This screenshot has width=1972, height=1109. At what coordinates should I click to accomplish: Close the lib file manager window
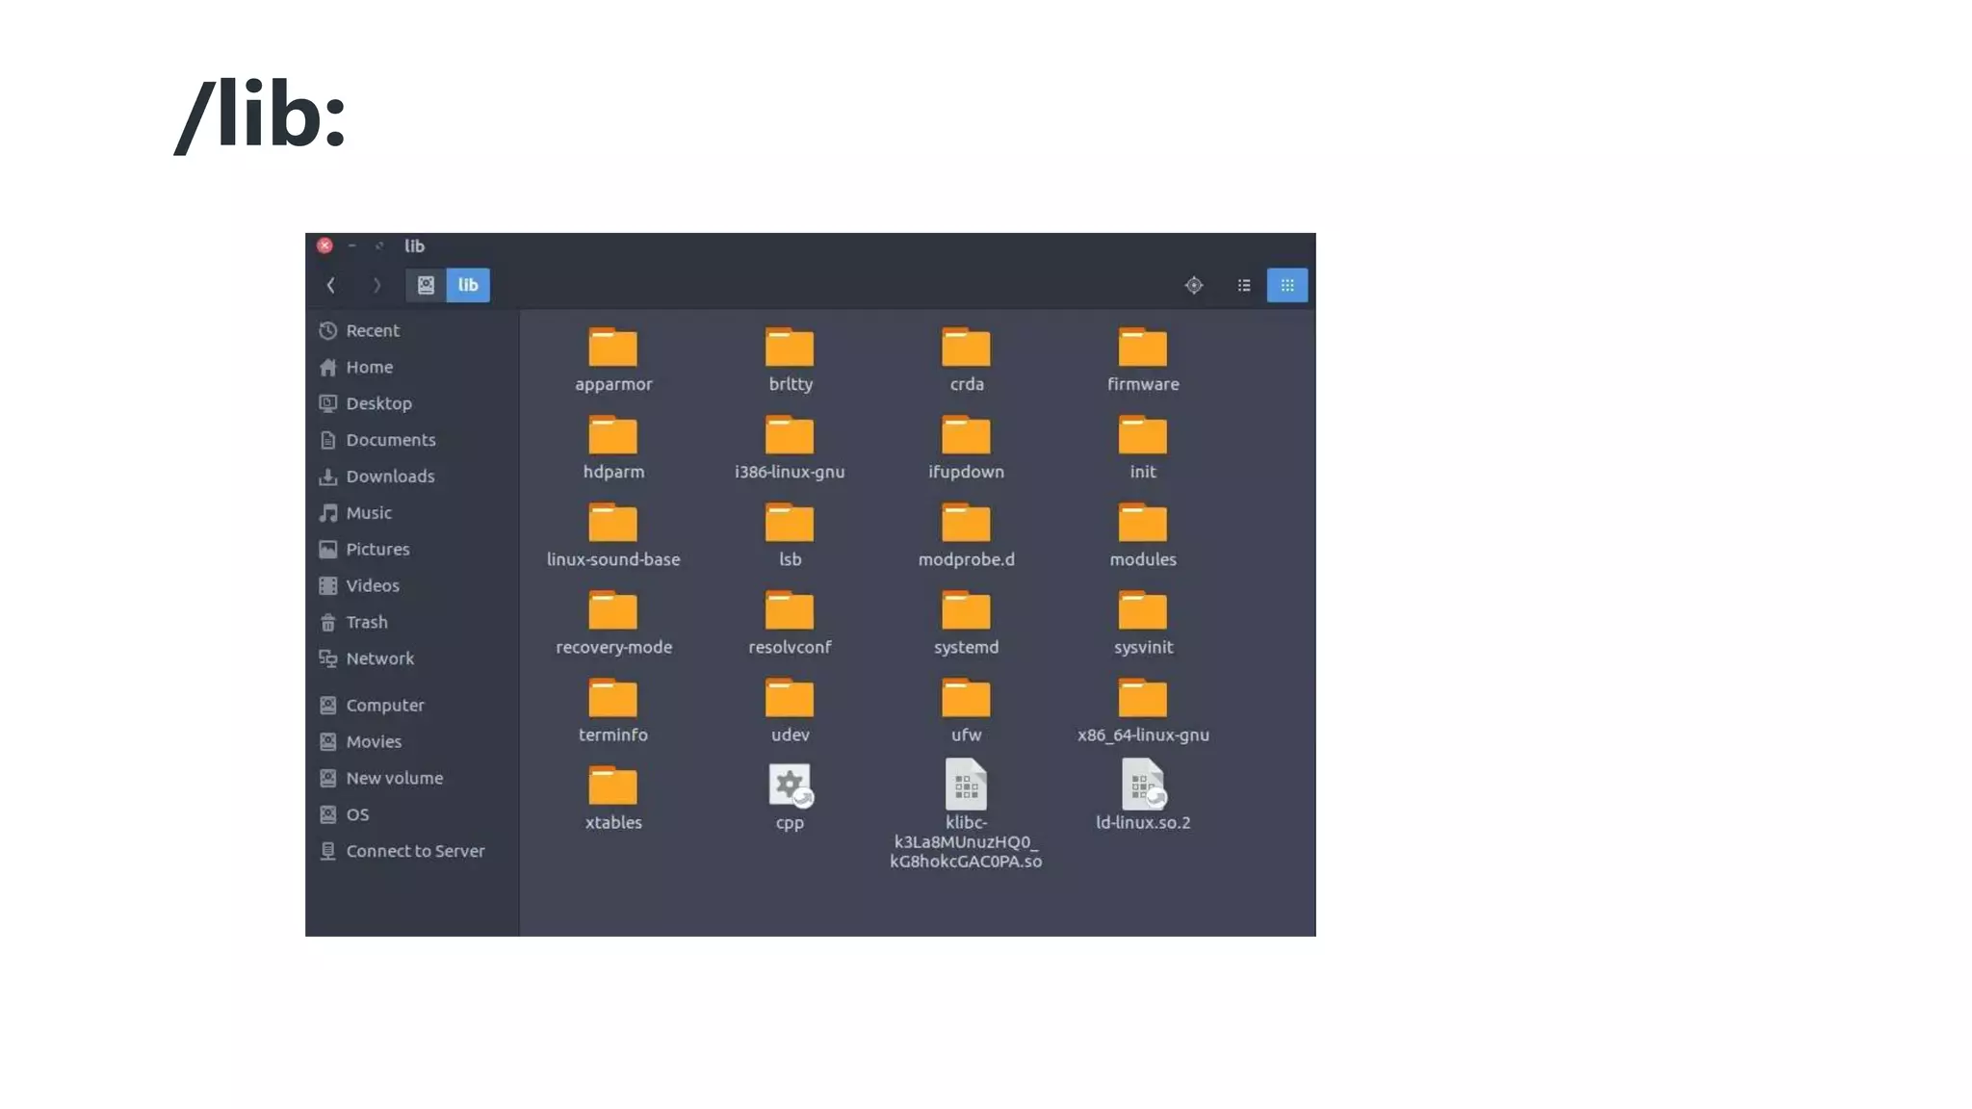click(x=325, y=245)
